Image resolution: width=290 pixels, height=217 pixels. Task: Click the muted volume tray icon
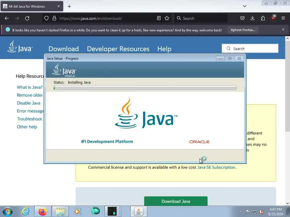click(261, 212)
